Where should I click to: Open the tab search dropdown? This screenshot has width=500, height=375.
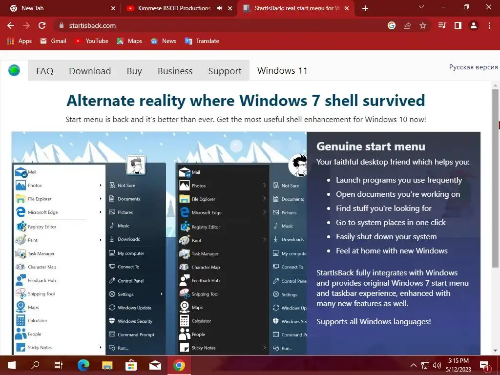click(x=421, y=7)
